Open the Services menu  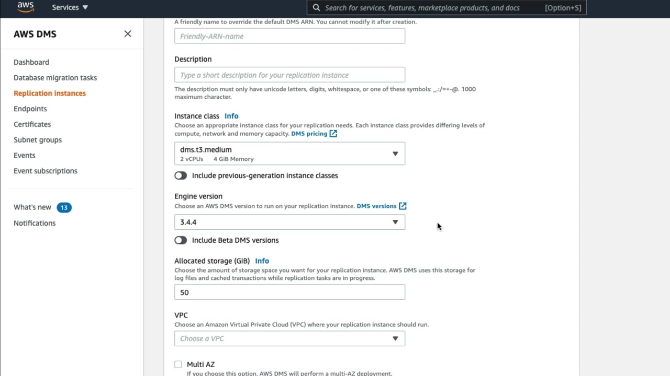click(x=70, y=8)
